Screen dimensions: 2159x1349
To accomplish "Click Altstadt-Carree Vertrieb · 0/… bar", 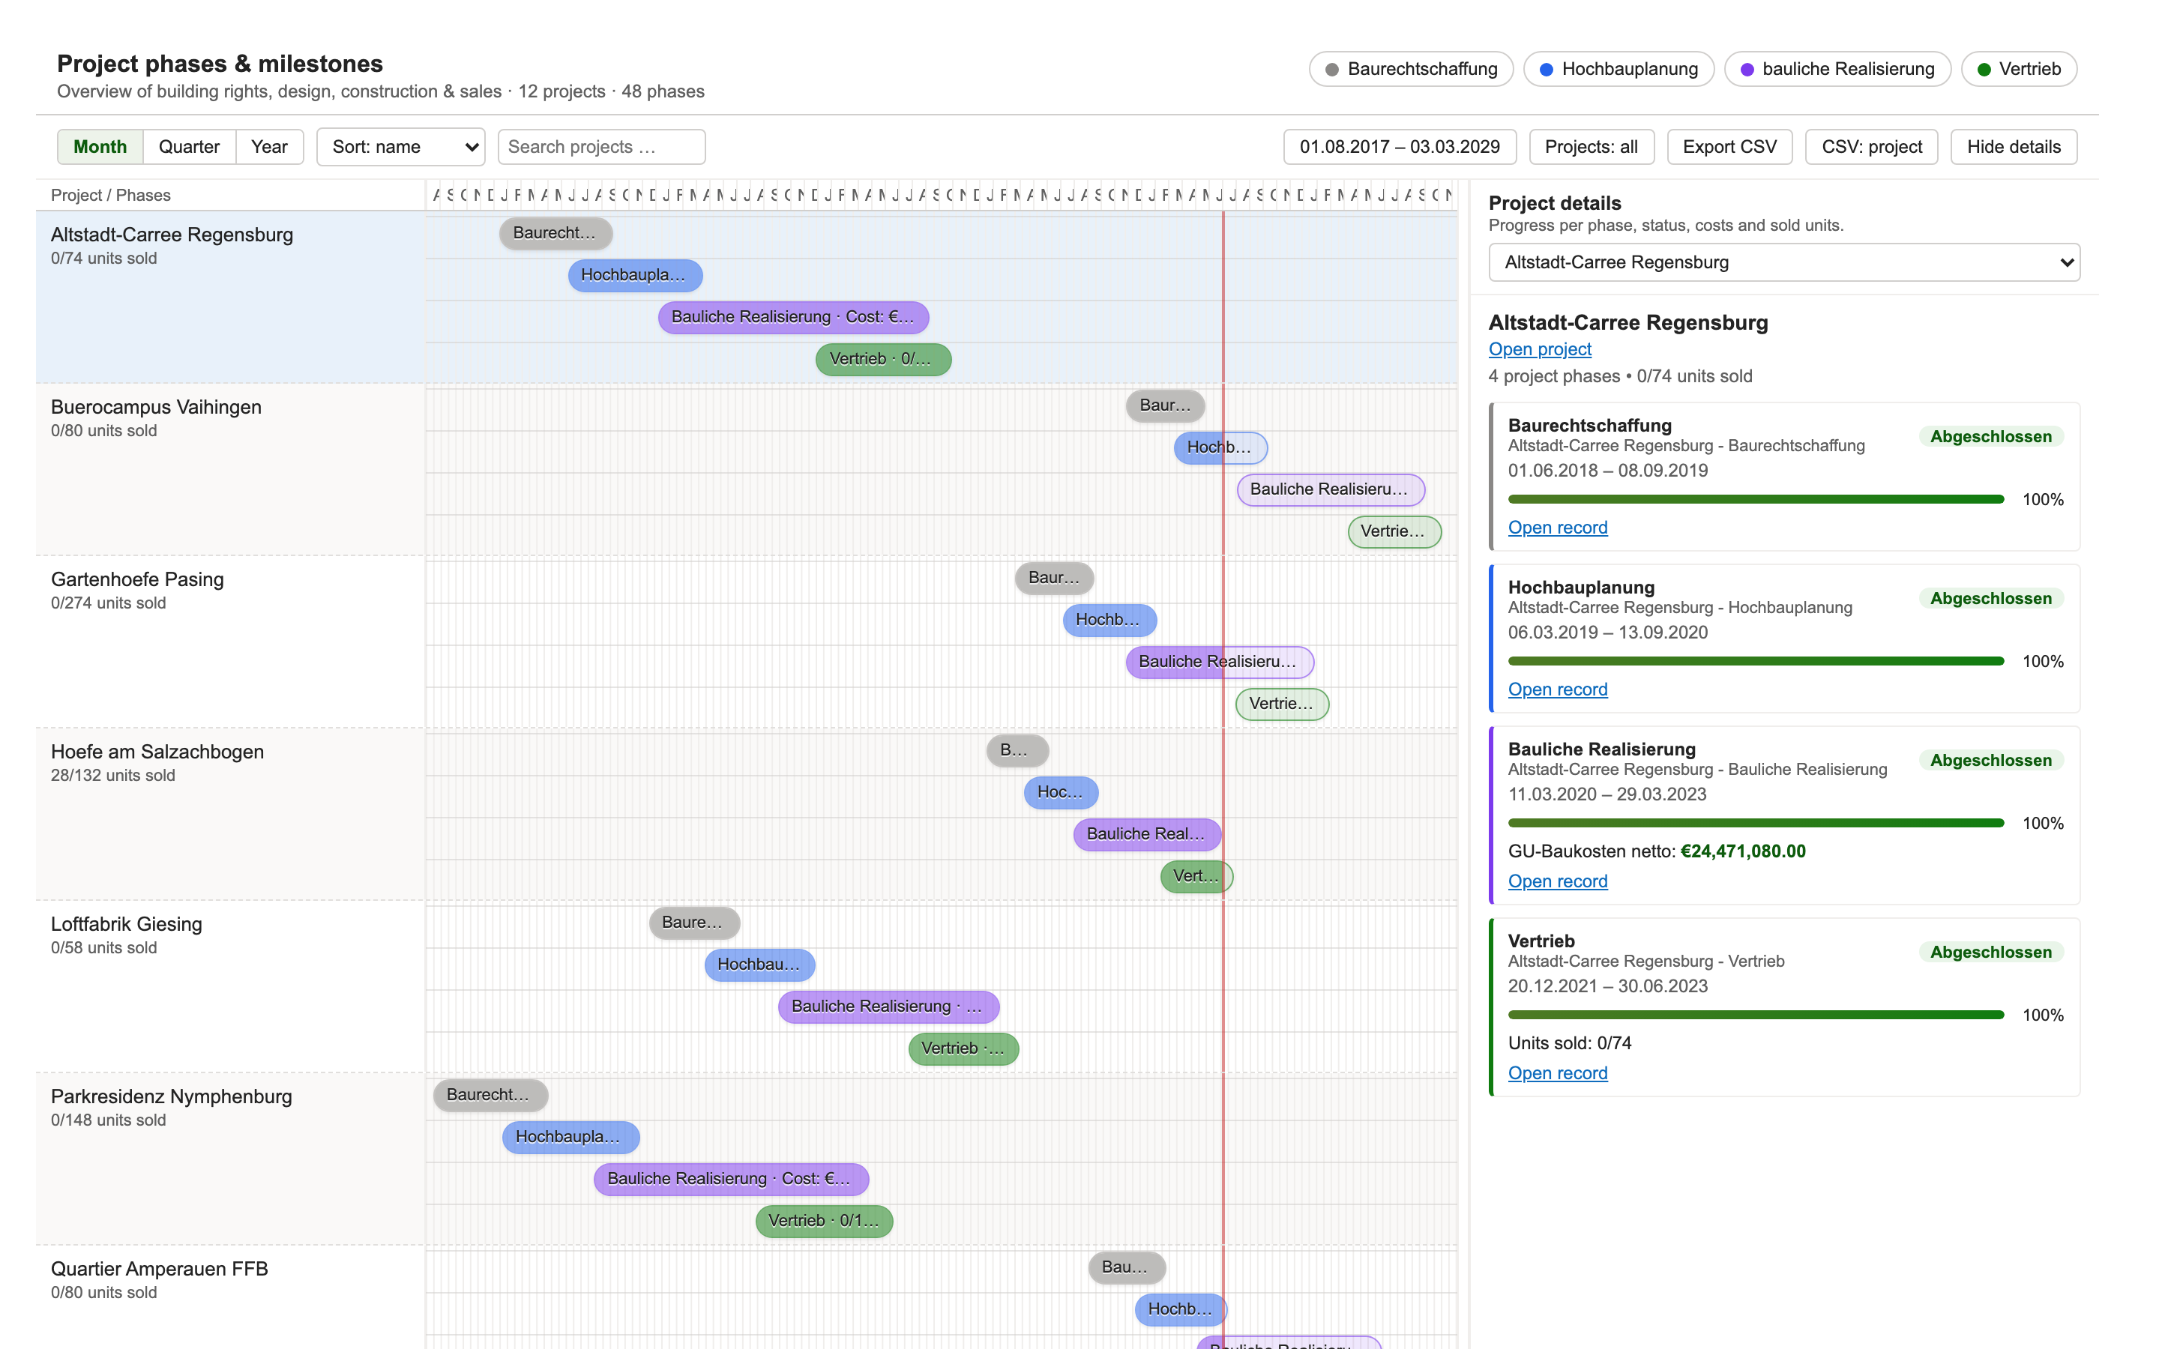I will [x=883, y=359].
